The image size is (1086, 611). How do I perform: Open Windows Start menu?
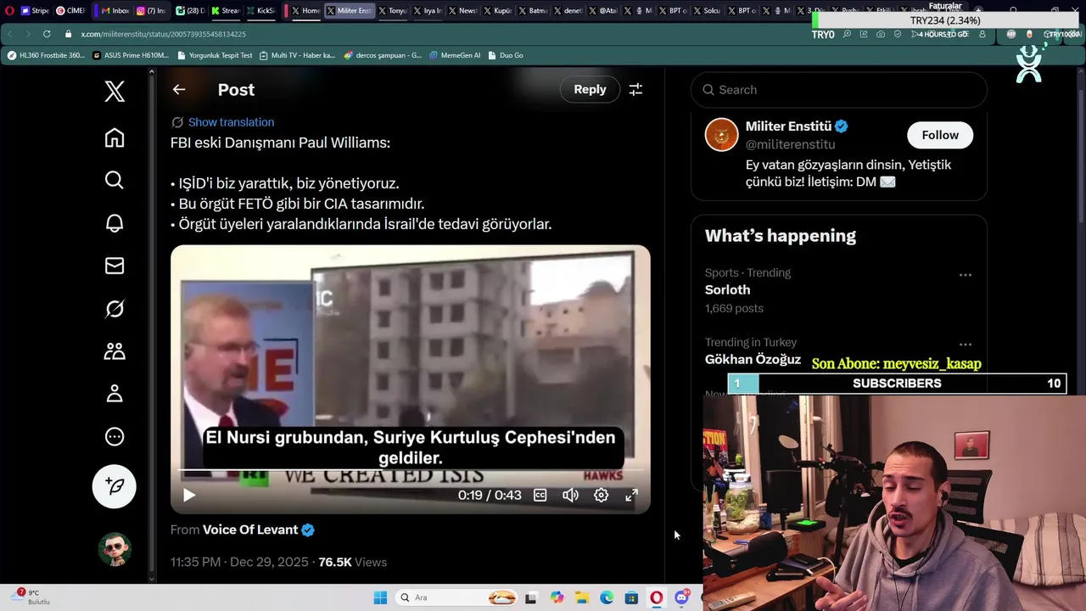click(x=380, y=597)
